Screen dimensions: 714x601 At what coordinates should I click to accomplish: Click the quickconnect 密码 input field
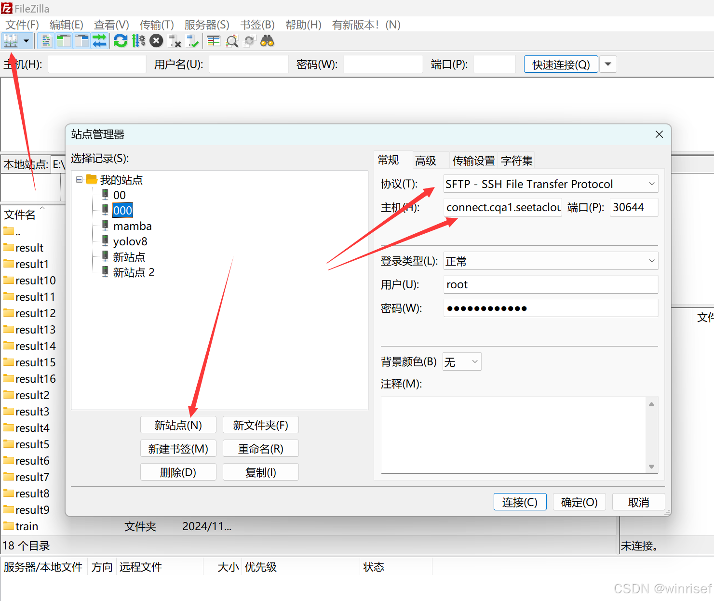pyautogui.click(x=383, y=64)
